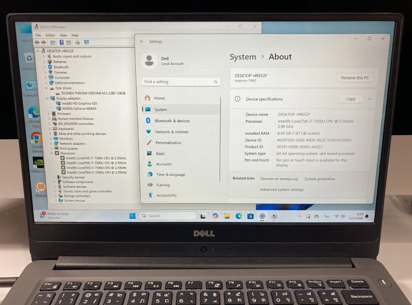Open the Help menu in Device Manager
The width and height of the screenshot is (412, 305).
click(x=75, y=35)
